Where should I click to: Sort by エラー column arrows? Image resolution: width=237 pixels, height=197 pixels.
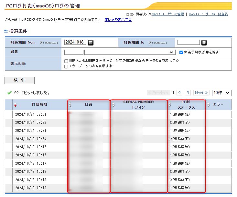pyautogui.click(x=209, y=104)
